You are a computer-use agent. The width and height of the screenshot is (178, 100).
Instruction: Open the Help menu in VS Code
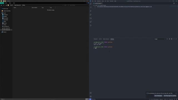click(115, 1)
